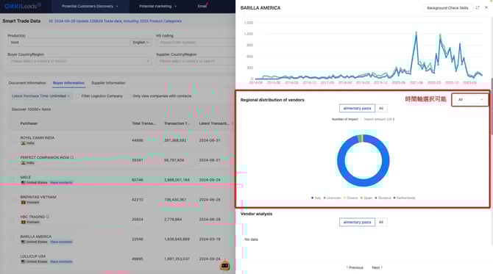Screen dimensions: 493x274
Task: Click the Latest Transacti... column header
Action: coord(214,123)
